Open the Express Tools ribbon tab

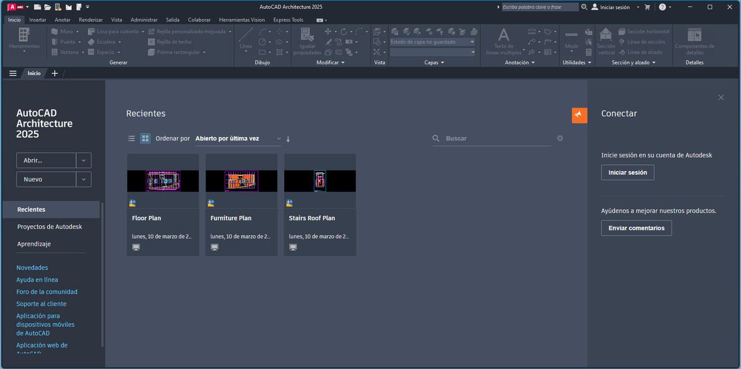coord(288,20)
